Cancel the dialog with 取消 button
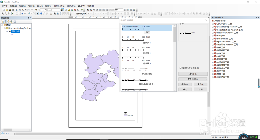This screenshot has width=260, height=140. pos(201,89)
